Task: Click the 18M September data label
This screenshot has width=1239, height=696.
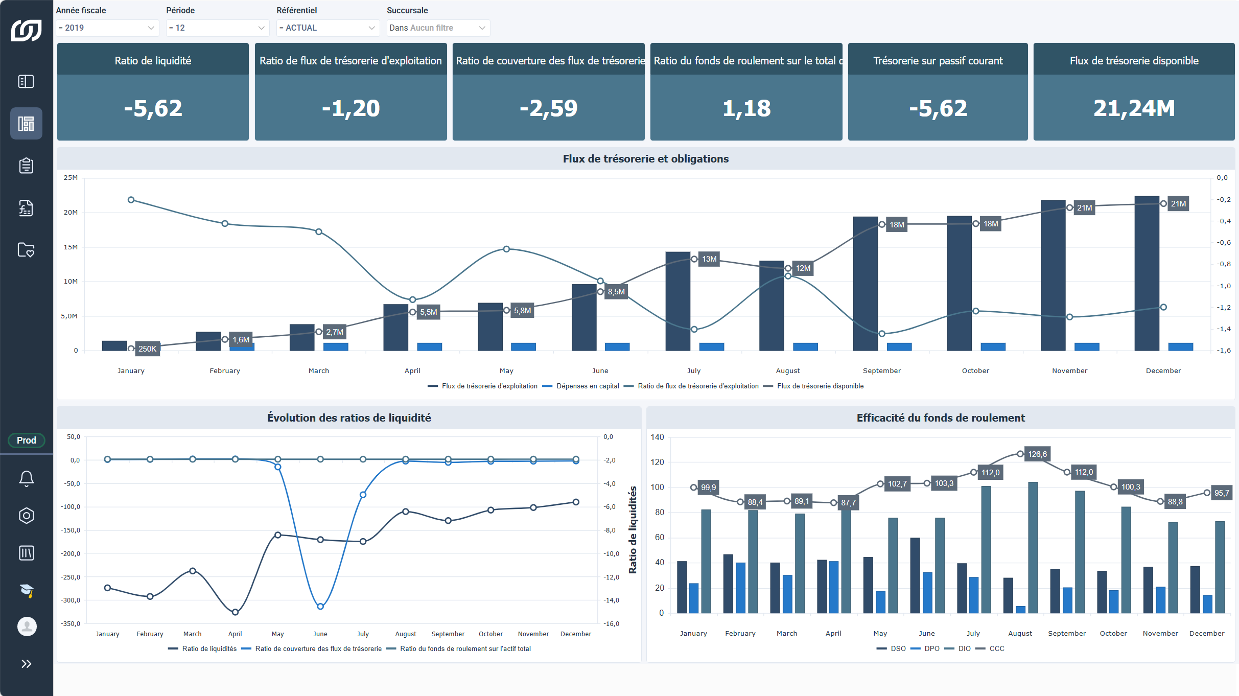Action: point(897,225)
